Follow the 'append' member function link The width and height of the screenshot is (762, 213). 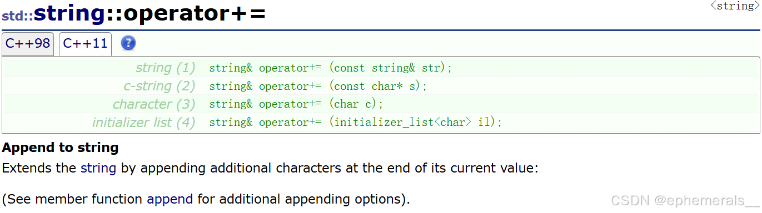(x=170, y=199)
